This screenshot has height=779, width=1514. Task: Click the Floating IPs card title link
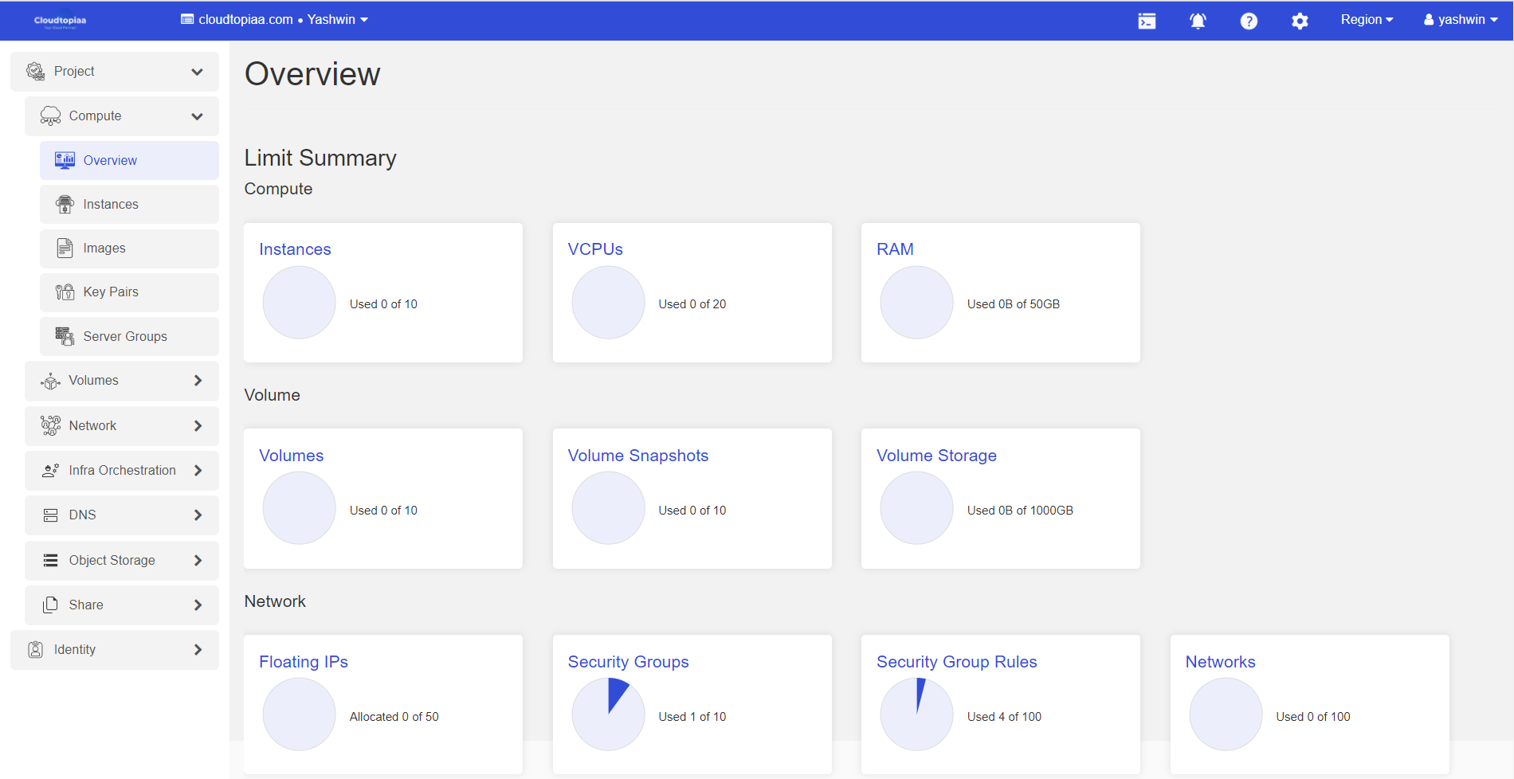point(304,662)
